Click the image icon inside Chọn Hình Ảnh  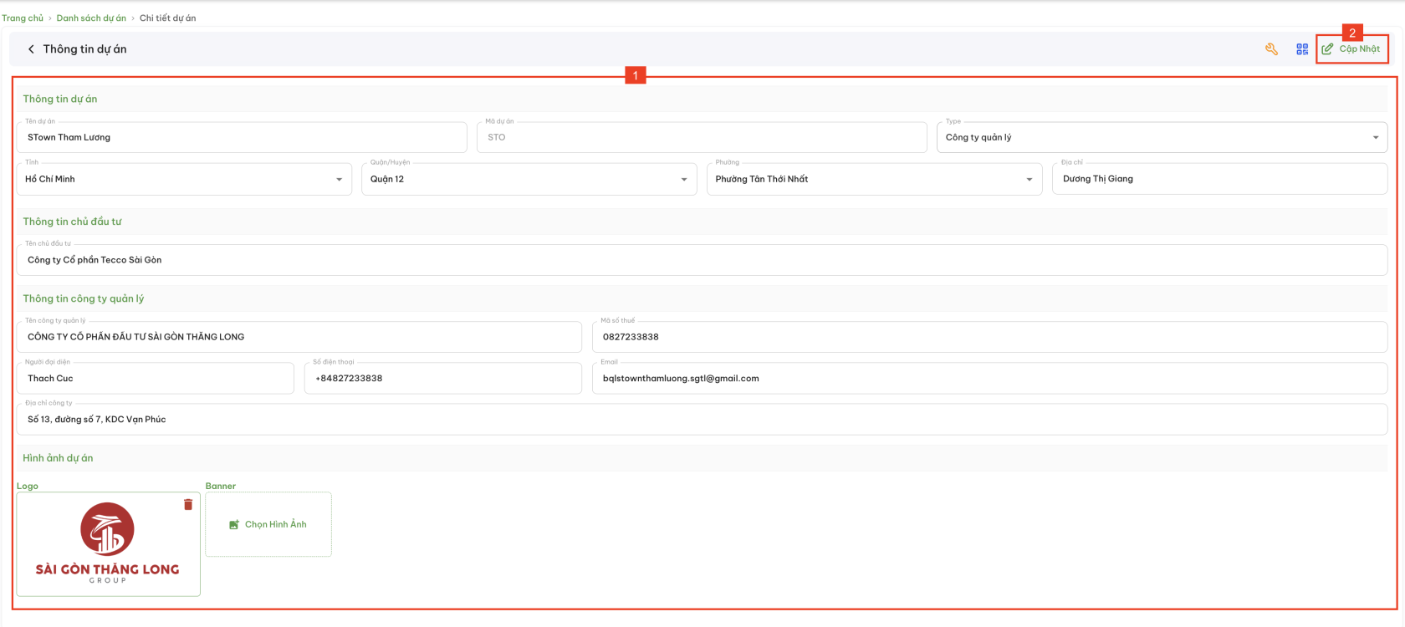[x=234, y=525]
